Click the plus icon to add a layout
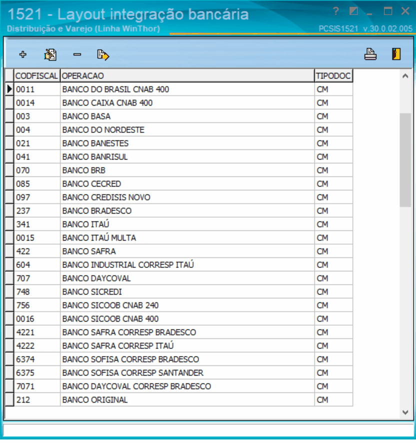 click(x=23, y=54)
